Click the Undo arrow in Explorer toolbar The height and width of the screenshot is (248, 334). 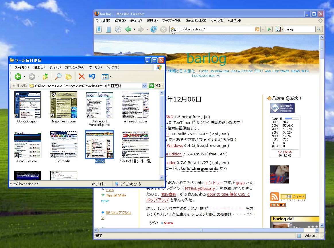pyautogui.click(x=92, y=77)
